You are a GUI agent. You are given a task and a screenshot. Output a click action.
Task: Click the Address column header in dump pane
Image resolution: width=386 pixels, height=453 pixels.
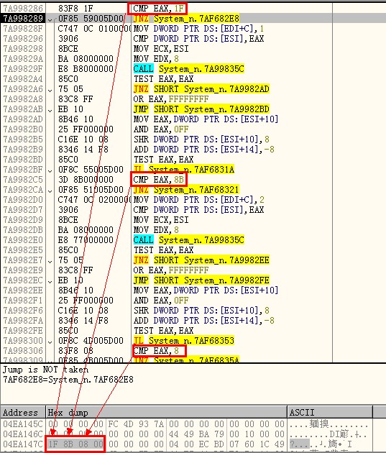pyautogui.click(x=23, y=412)
